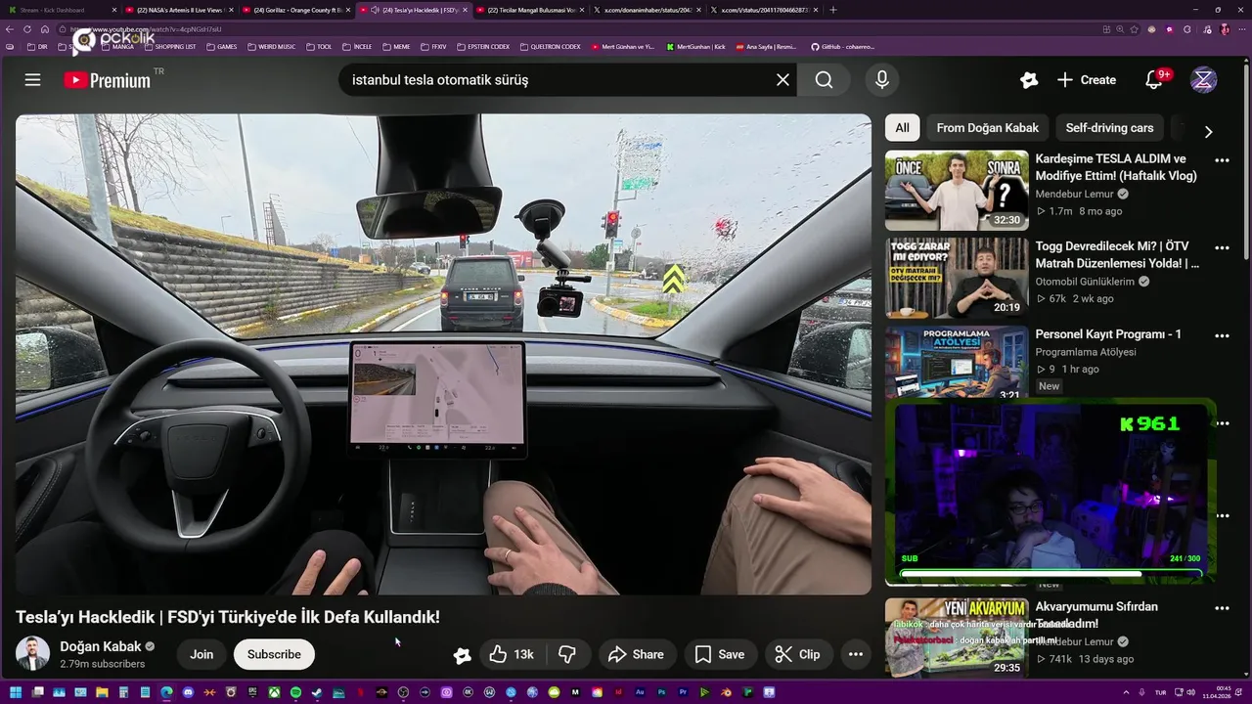Open Kardeşime TESLA ALDIM video thumbnail
1252x704 pixels.
(x=957, y=190)
